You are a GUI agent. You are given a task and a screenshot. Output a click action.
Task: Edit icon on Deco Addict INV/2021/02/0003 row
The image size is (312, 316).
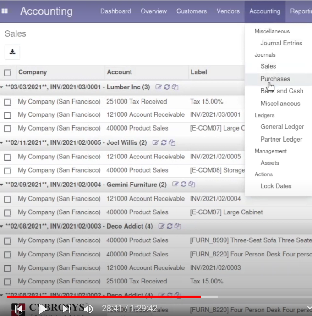(x=161, y=226)
